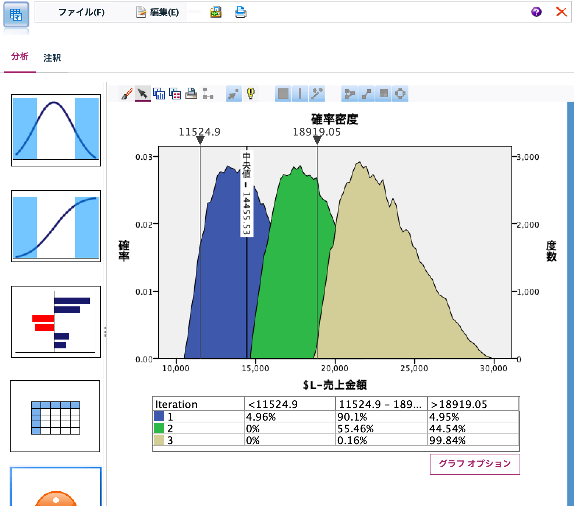Screen dimensions: 574x506
Task: Select the magic wand selection tool
Action: (316, 94)
